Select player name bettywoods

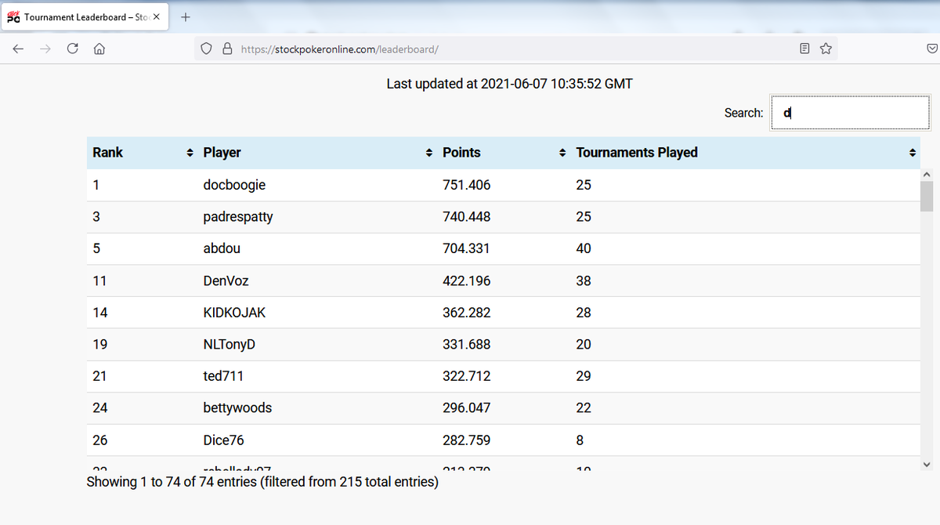pos(237,408)
